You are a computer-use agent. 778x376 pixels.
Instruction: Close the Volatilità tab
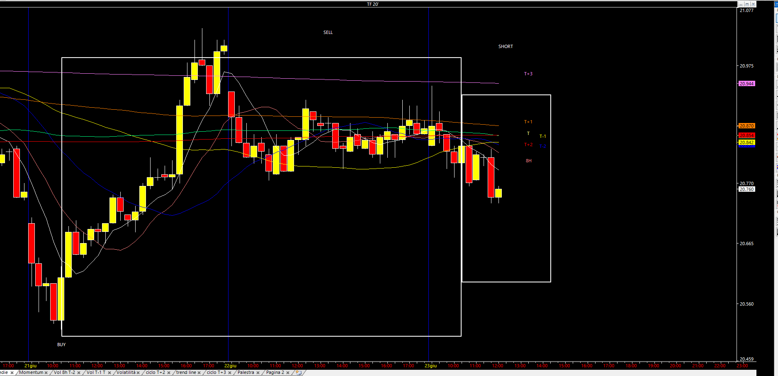click(x=139, y=373)
